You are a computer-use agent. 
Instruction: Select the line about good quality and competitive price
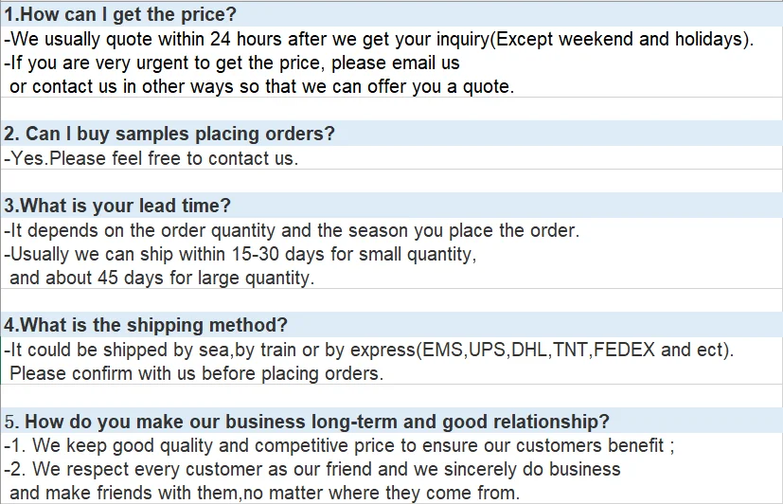pyautogui.click(x=339, y=445)
